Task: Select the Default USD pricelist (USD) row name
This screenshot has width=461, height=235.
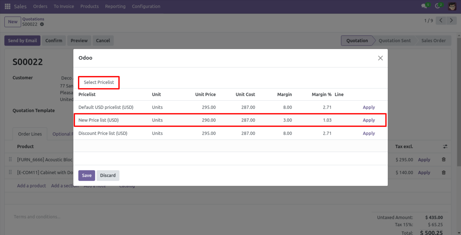Action: click(106, 107)
